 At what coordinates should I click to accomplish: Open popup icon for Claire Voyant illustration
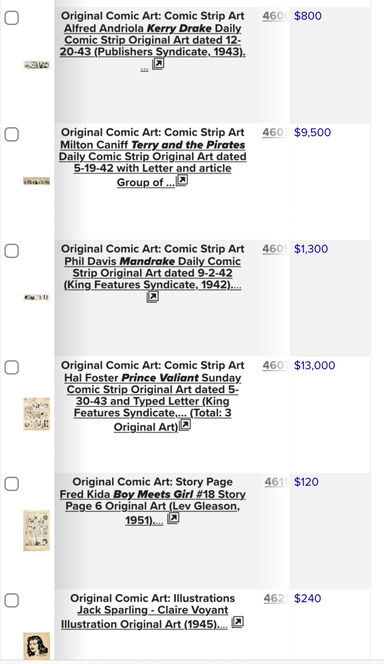[237, 622]
